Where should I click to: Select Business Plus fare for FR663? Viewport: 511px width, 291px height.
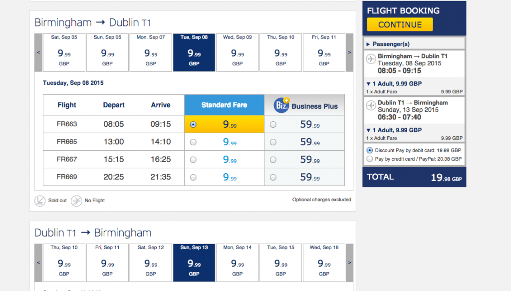coord(273,124)
